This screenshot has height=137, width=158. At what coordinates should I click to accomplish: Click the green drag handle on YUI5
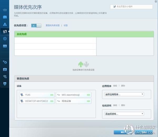click(x=52, y=95)
